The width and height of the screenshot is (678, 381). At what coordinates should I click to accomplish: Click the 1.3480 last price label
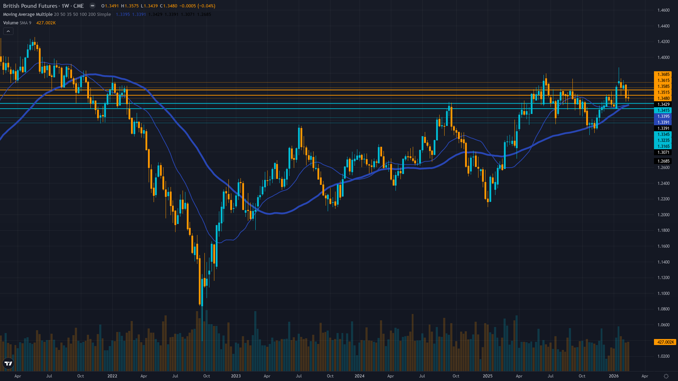[x=663, y=98]
